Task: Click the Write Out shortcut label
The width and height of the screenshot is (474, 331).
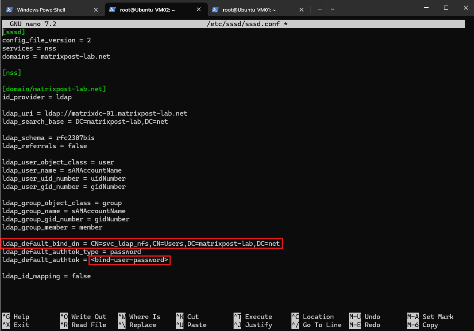Action: coord(89,317)
